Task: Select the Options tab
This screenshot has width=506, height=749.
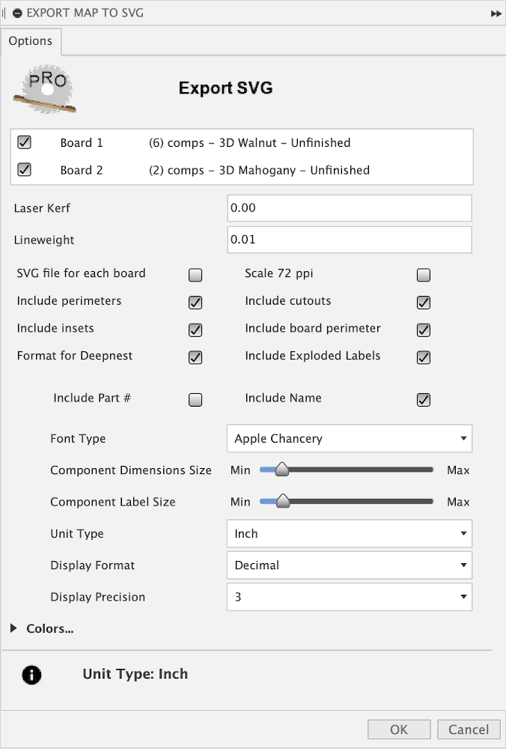Action: pos(31,41)
